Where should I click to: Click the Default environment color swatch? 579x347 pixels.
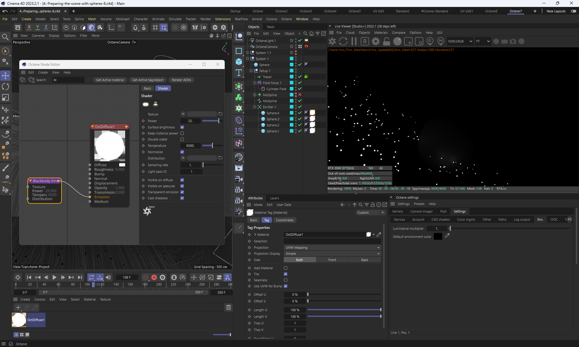(x=438, y=237)
